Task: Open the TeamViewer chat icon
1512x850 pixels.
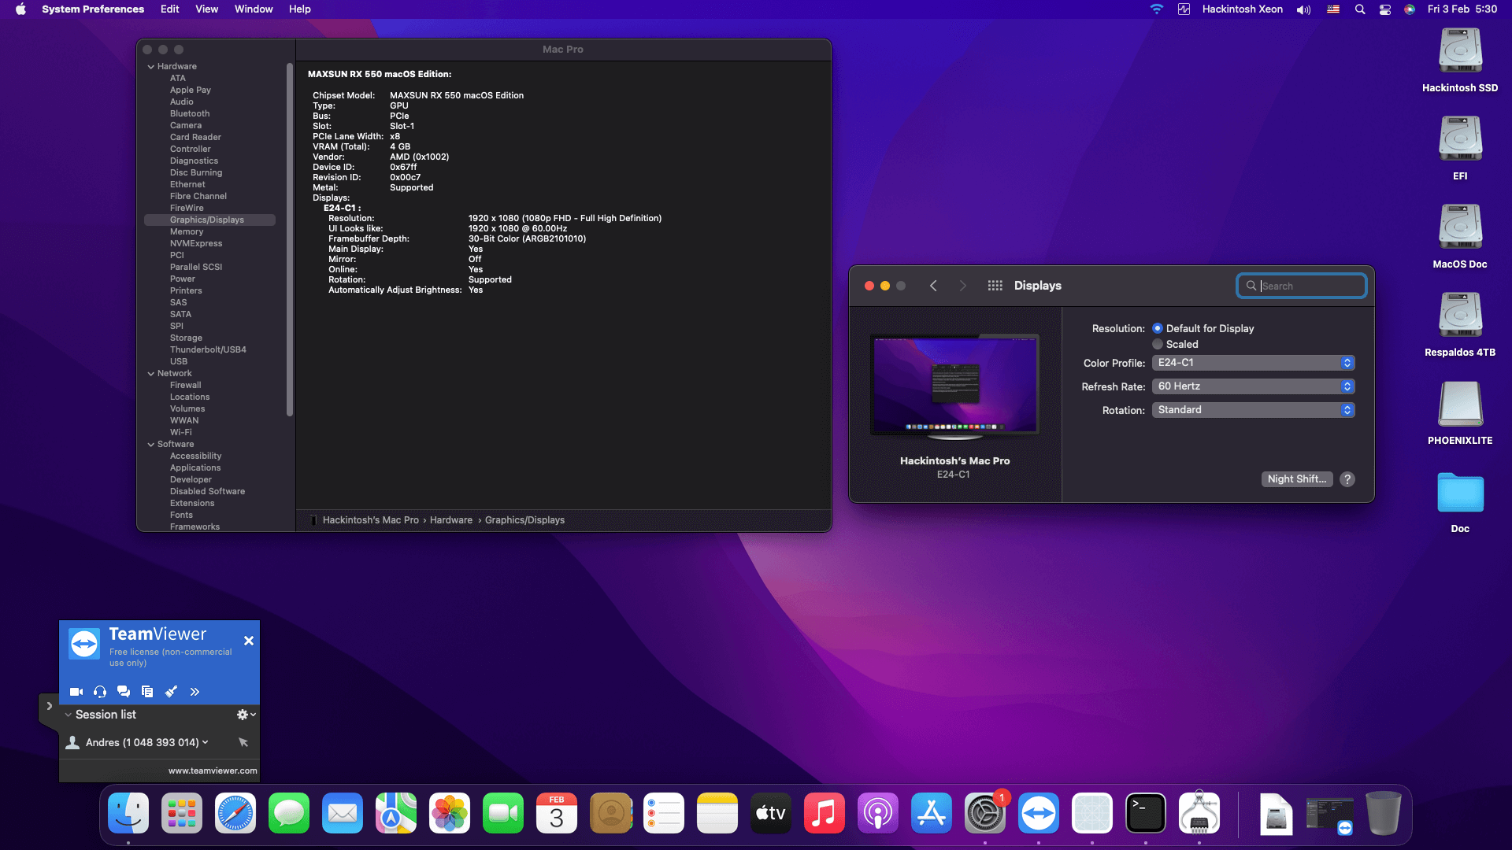Action: coord(124,692)
